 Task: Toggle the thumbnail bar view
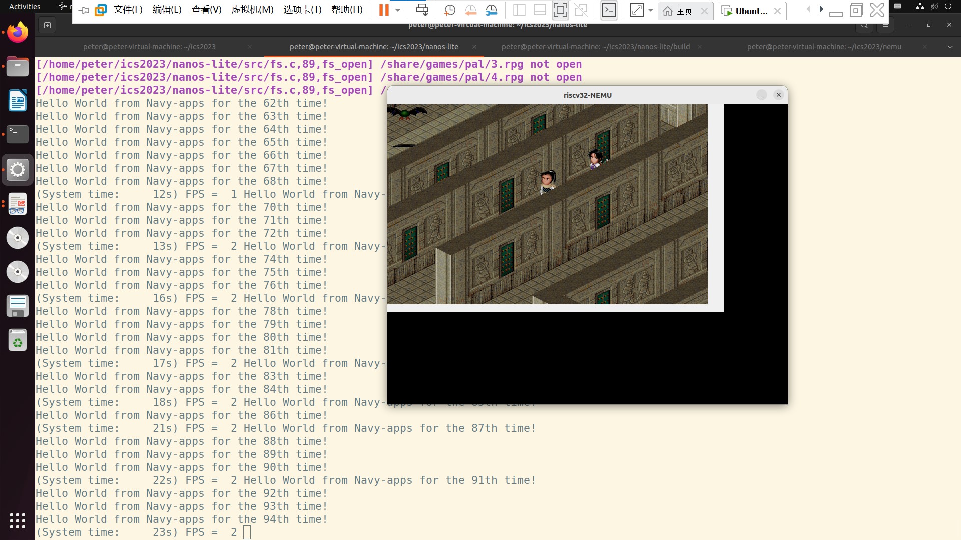pos(540,10)
